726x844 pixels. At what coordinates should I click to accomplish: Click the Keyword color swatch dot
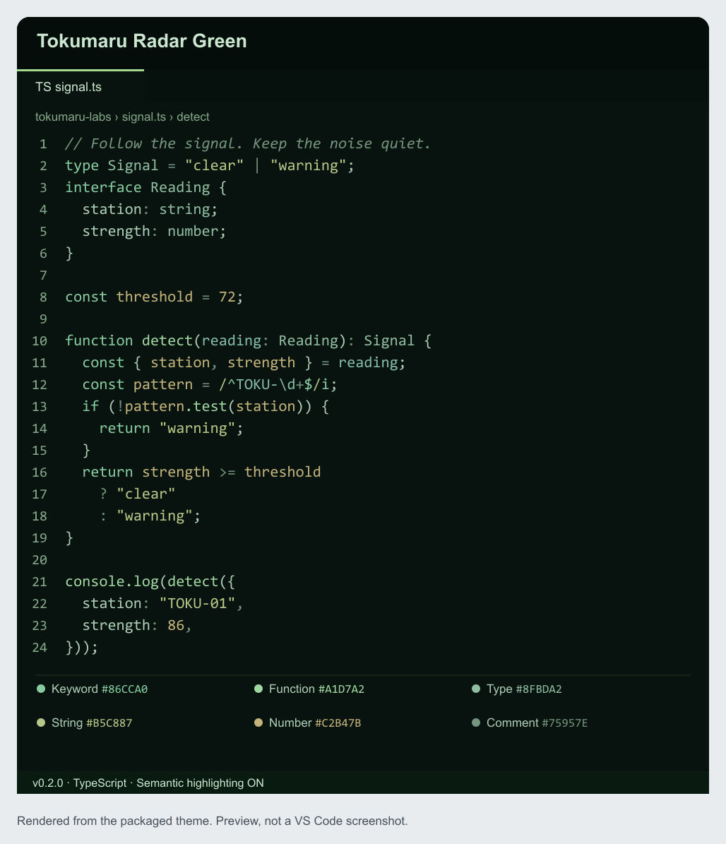41,689
